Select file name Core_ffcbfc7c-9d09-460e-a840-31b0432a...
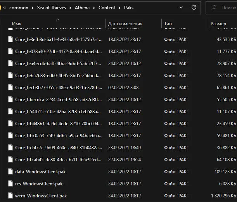This screenshot has height=202, width=237. click(59, 148)
